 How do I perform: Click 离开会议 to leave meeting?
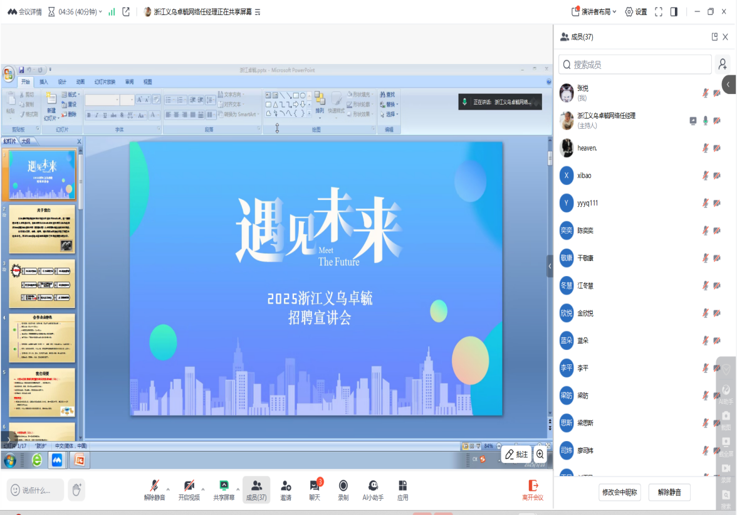[x=533, y=490]
